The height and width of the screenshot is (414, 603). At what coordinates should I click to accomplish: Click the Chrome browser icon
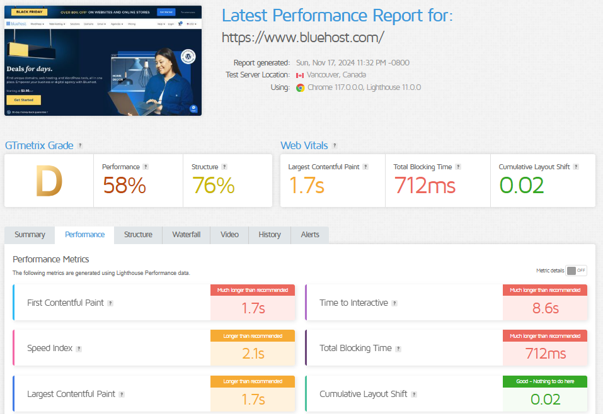tap(301, 87)
